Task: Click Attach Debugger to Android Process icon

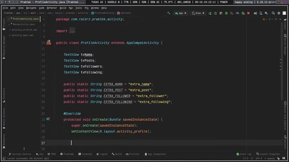Action: (243, 13)
